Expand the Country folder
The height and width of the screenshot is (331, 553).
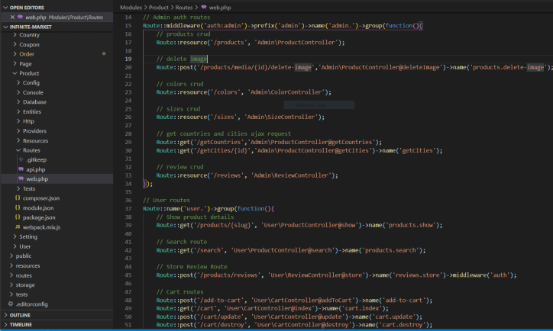[x=15, y=35]
